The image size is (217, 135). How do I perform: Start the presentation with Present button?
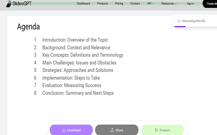pyautogui.click(x=162, y=130)
